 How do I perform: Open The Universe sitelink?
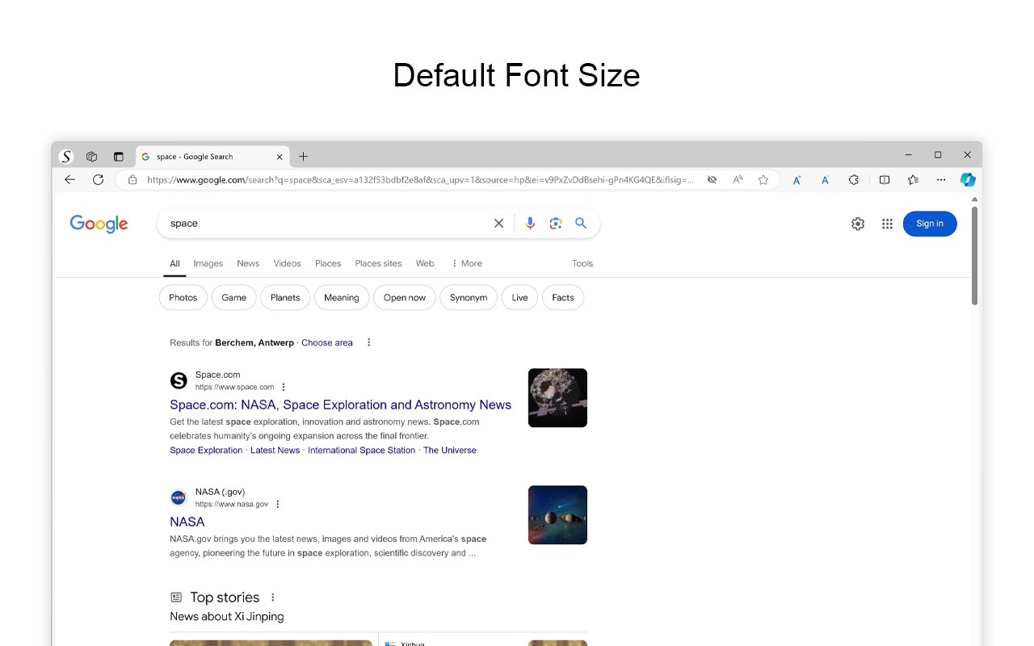coord(450,451)
